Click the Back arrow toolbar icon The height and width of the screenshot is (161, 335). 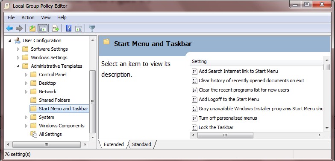[x=9, y=28]
